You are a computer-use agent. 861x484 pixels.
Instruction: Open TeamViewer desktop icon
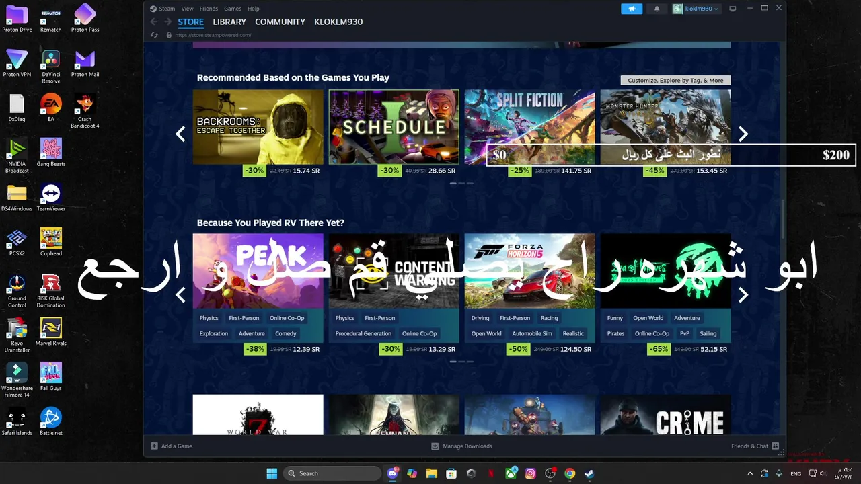51,198
